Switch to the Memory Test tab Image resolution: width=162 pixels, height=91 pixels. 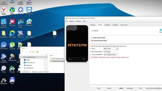coord(124,25)
